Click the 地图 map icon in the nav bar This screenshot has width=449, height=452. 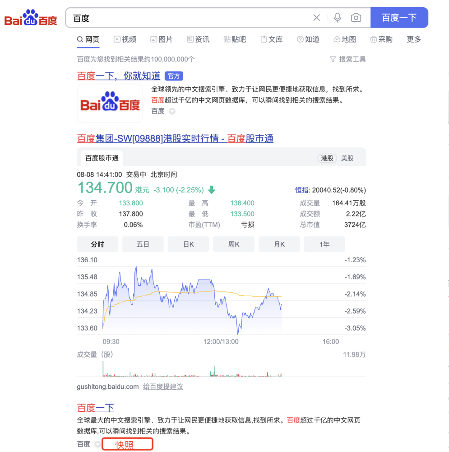coord(337,39)
